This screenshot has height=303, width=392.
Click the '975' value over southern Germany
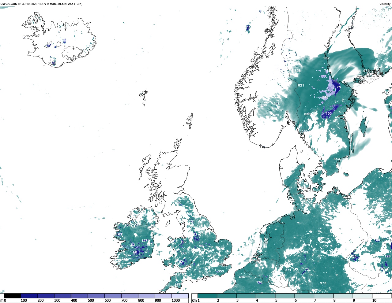[323, 283]
